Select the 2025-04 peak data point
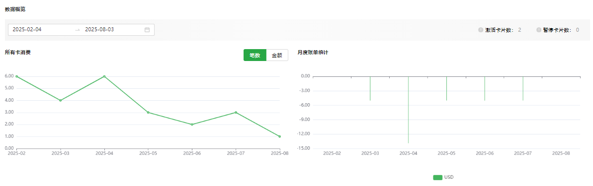The width and height of the screenshot is (593, 186). [x=104, y=76]
